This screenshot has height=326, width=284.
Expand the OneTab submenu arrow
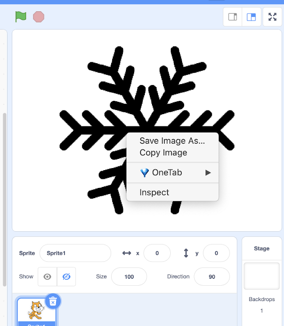click(208, 173)
